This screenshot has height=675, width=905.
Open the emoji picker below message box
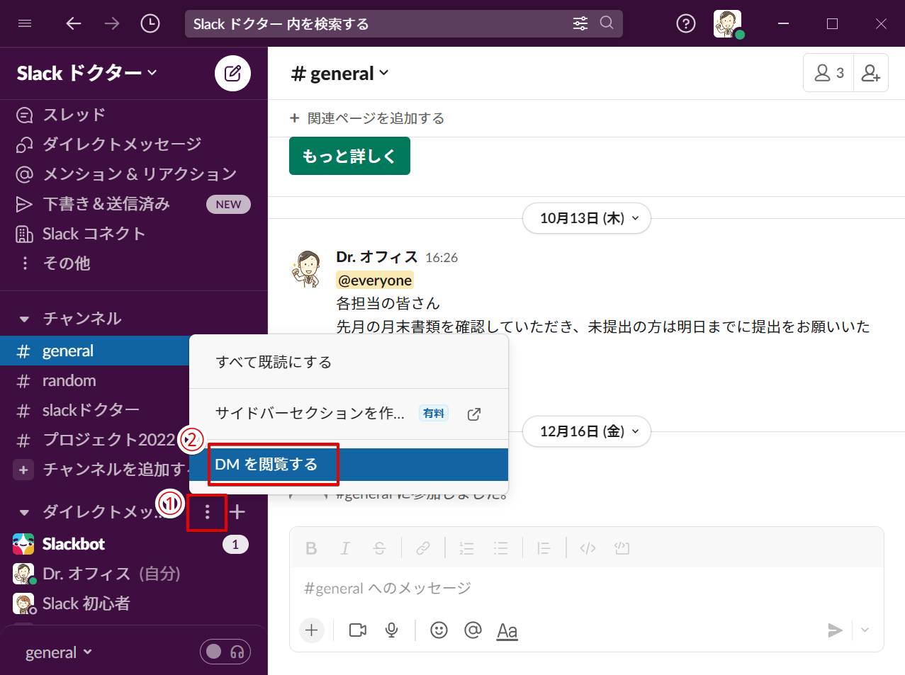439,630
